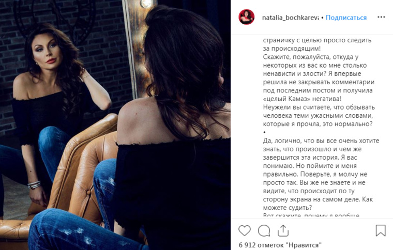This screenshot has height=250, width=393.
Task: Click the caption line starting "Скажите, пожалуйста"
Action: 311,57
